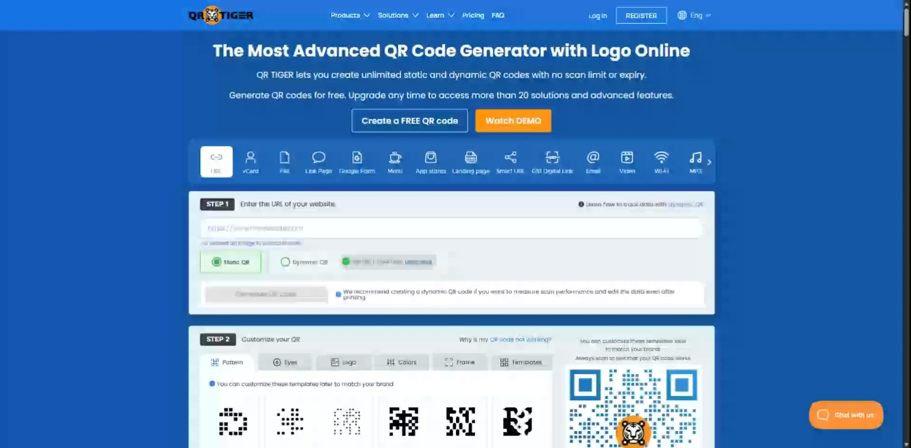Pick the Email QR code type
Screen dimensions: 911x448
click(x=593, y=162)
